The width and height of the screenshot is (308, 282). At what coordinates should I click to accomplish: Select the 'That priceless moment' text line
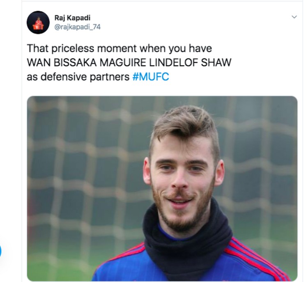coord(120,49)
